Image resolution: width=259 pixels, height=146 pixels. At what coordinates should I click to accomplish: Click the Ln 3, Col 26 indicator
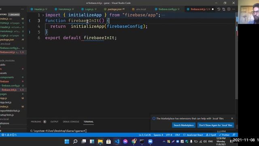(145, 135)
